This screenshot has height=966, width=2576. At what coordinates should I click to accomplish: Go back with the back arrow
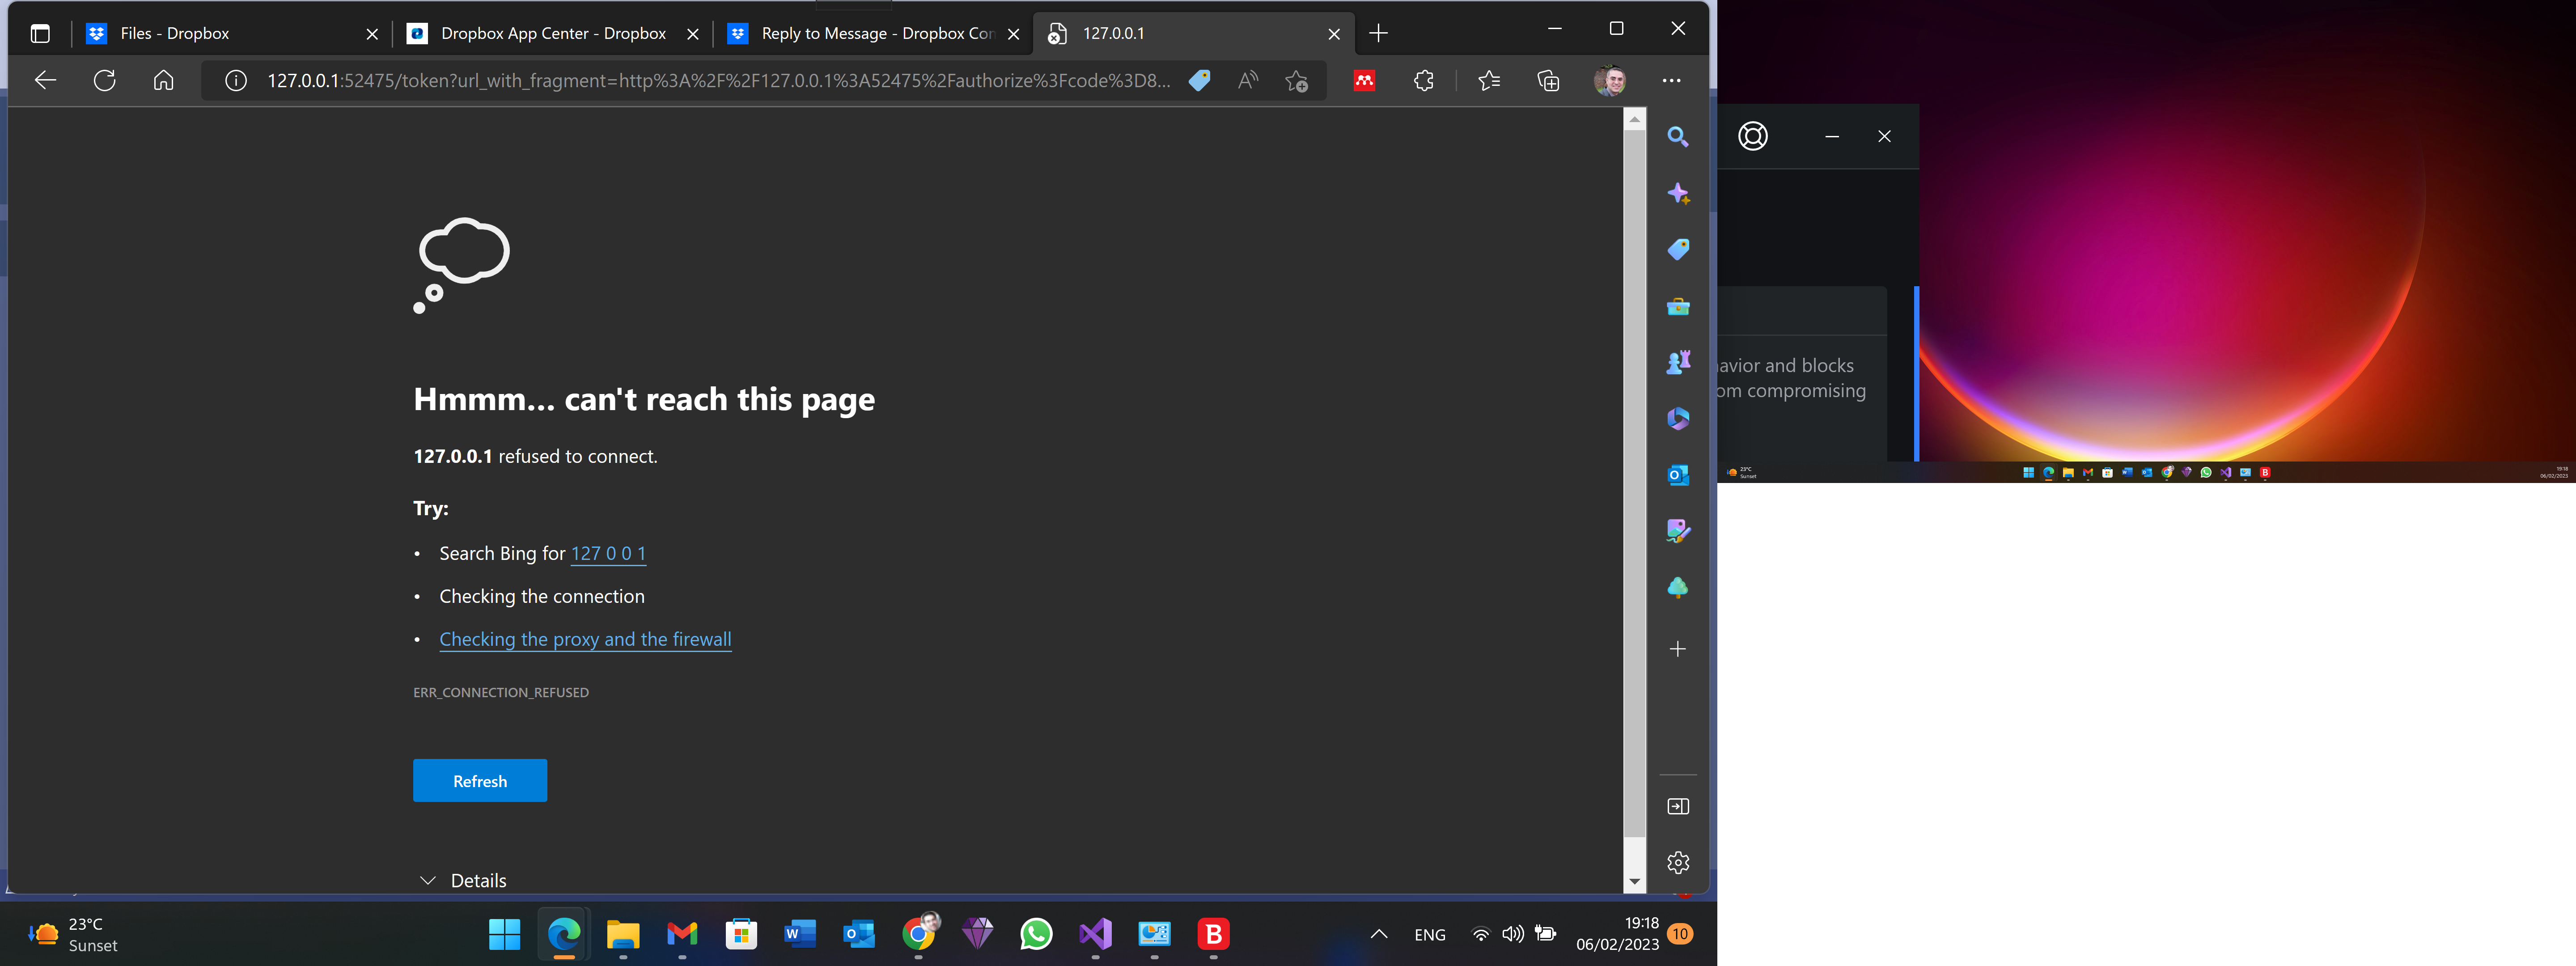[45, 80]
